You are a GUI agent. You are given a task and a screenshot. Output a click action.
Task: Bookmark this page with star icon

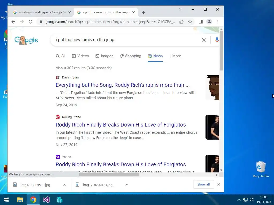[x=190, y=22]
